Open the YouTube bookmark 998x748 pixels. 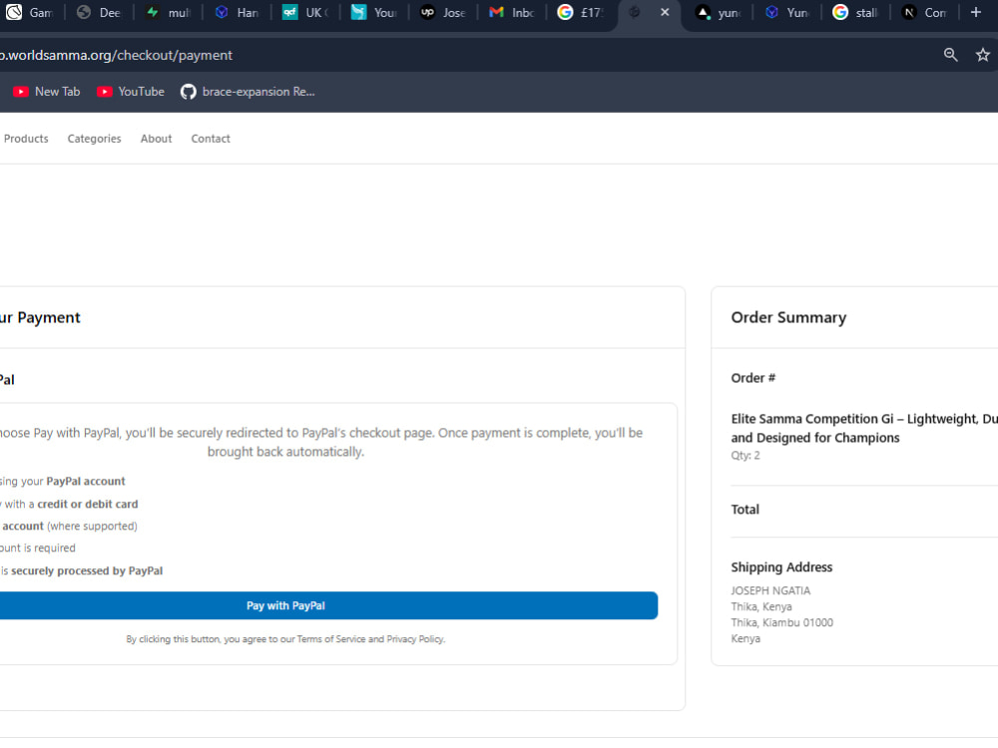131,92
